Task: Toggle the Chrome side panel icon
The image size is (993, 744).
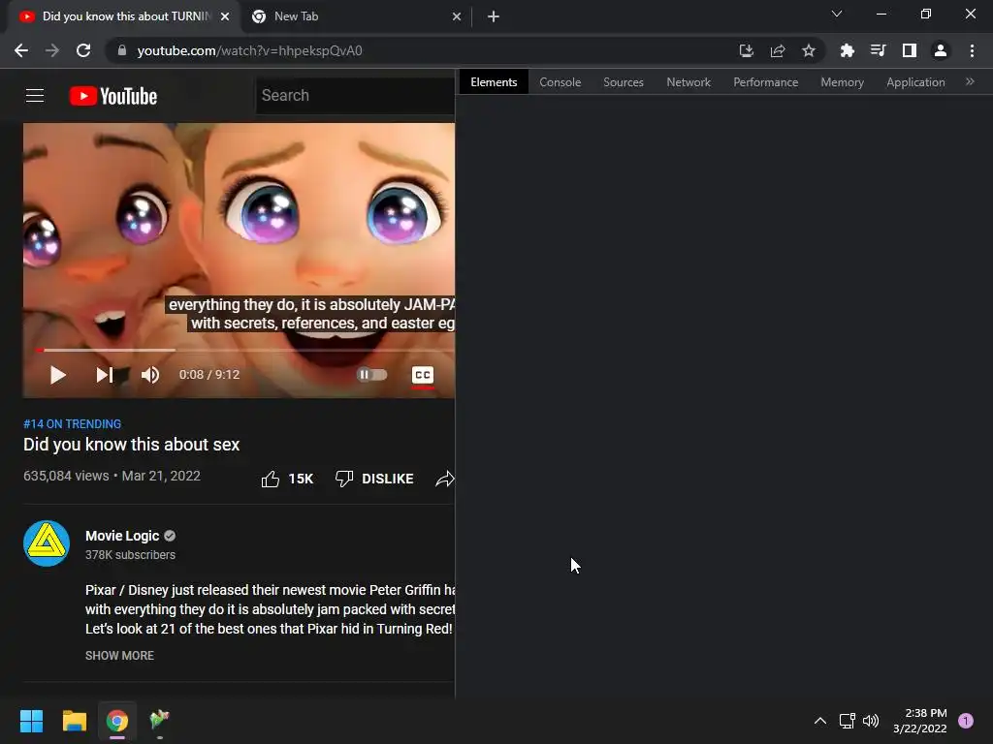Action: coord(910,50)
